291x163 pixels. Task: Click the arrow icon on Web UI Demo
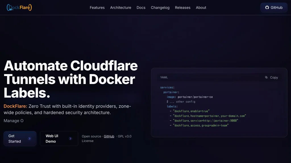70,138
